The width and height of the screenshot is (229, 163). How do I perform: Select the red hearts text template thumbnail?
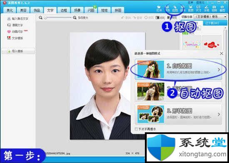tap(212, 44)
